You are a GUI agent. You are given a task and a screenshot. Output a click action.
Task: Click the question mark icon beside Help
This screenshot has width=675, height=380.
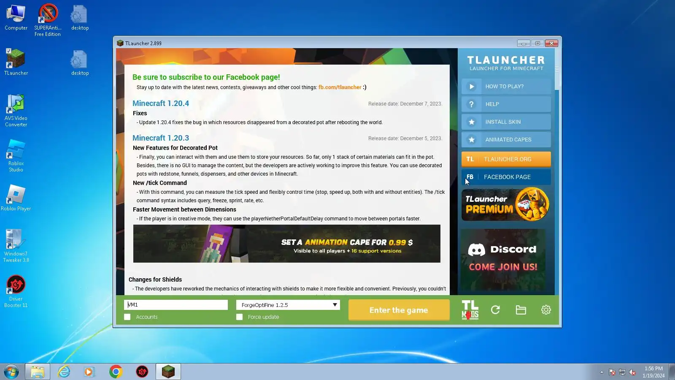click(472, 104)
